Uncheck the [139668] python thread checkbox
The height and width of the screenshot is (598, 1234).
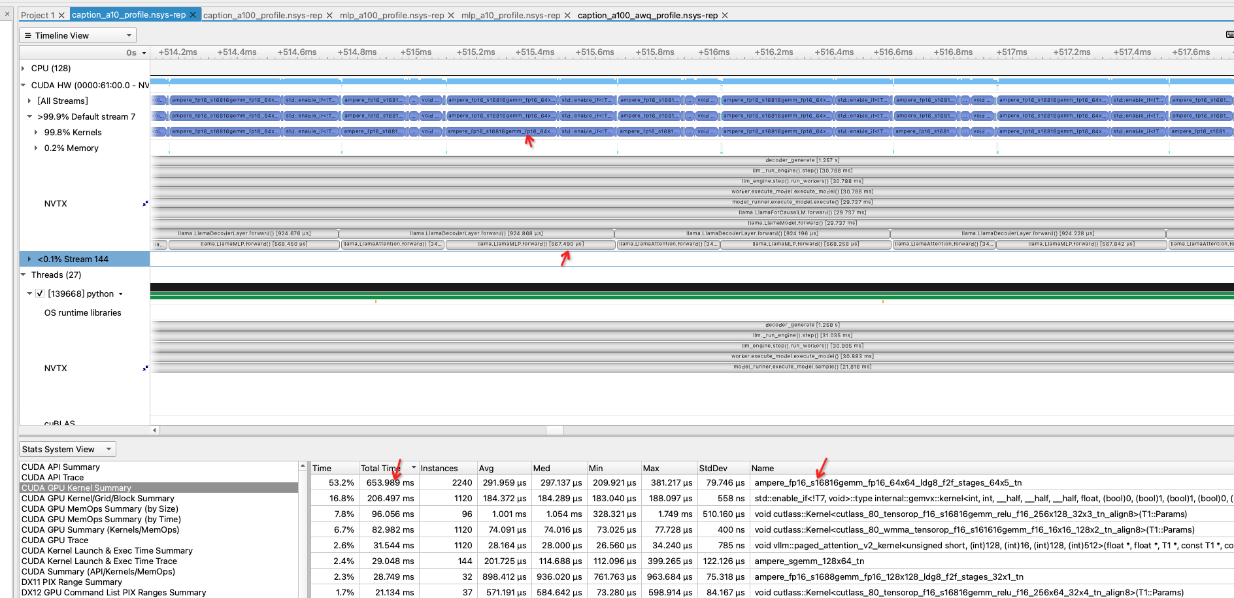(x=40, y=293)
